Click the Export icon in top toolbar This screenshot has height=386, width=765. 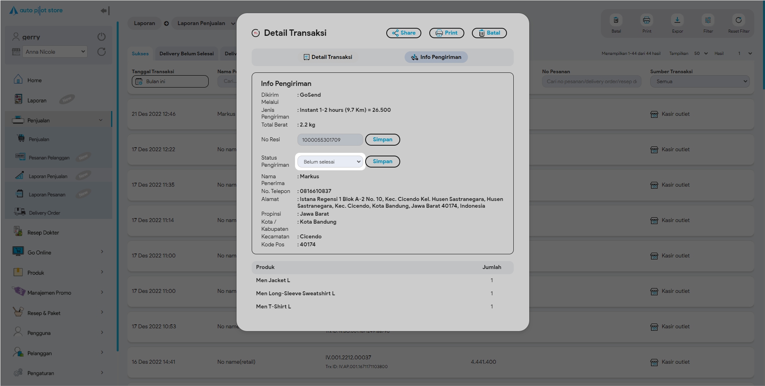click(x=677, y=20)
